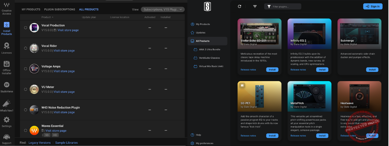Viewport: 389px width, 146px height.
Task: Open Legacy Versions link
Action: coord(40,143)
